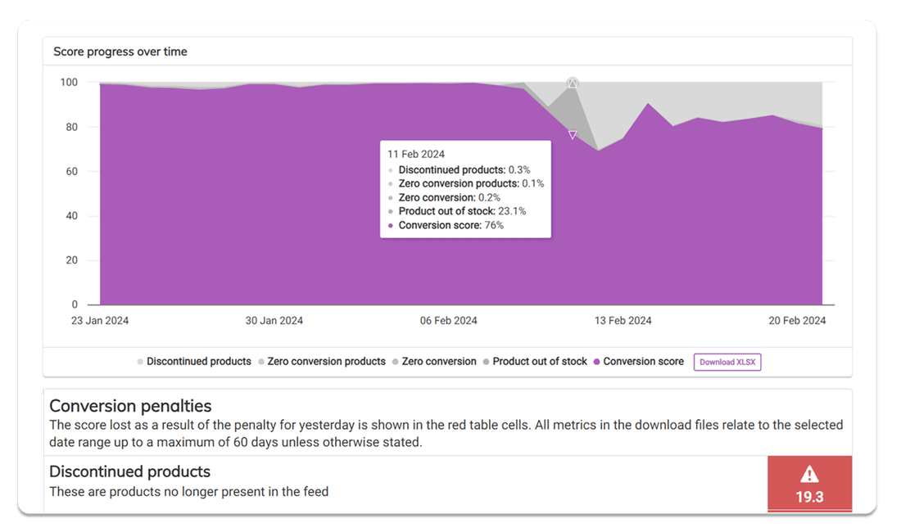Select the 30 Jan 2024 axis label
Image resolution: width=901 pixels, height=532 pixels.
coord(274,321)
